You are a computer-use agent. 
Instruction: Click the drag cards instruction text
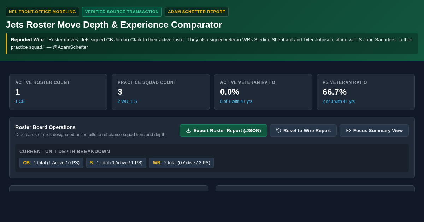click(91, 135)
